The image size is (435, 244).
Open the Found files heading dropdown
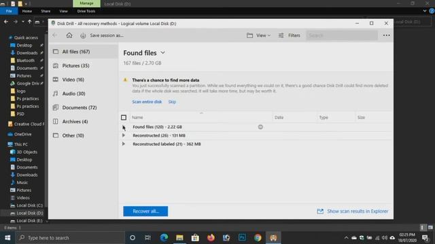point(163,53)
